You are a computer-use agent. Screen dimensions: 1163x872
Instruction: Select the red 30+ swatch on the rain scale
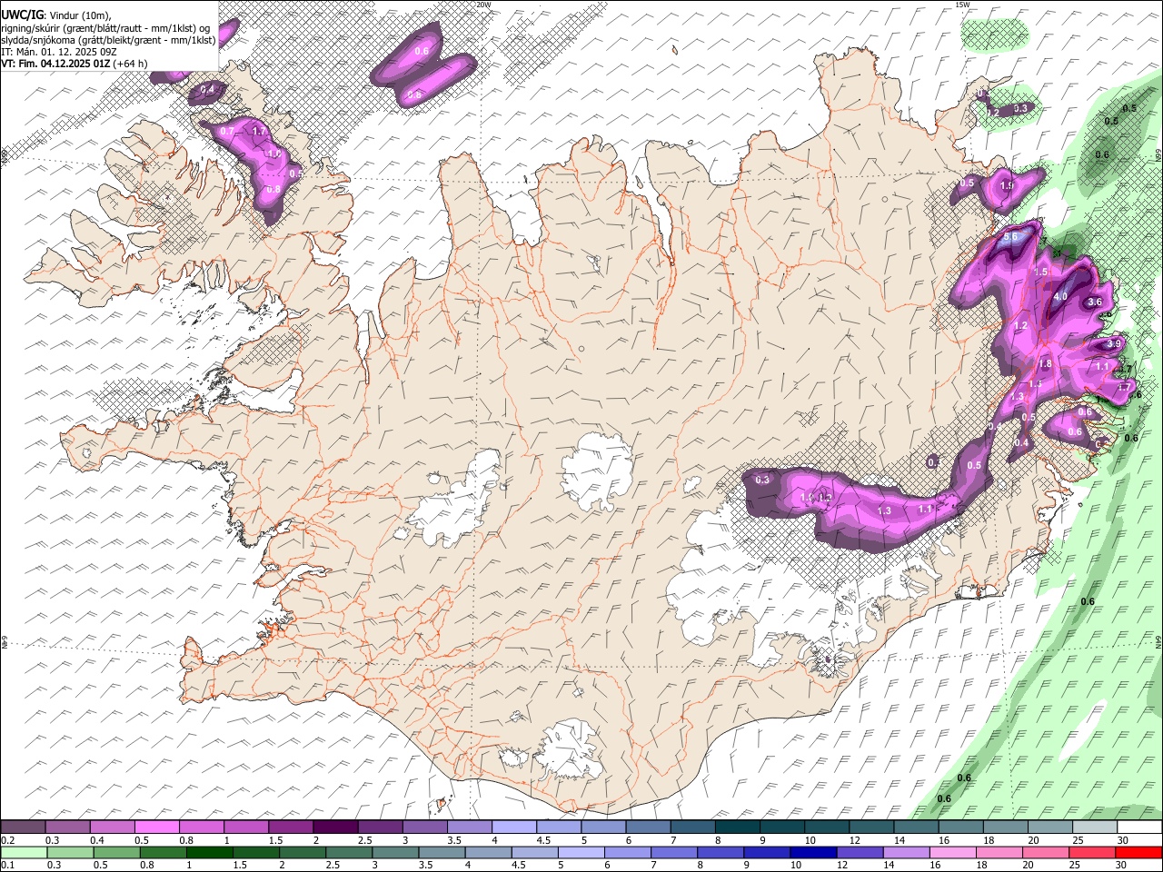coord(1138,853)
